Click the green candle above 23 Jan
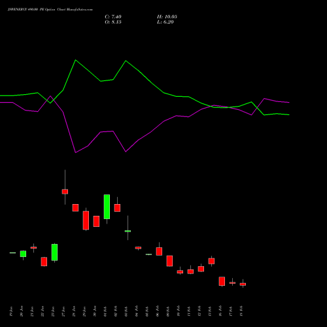Image resolution: width=327 pixels, height=327 pixels. (x=54, y=252)
